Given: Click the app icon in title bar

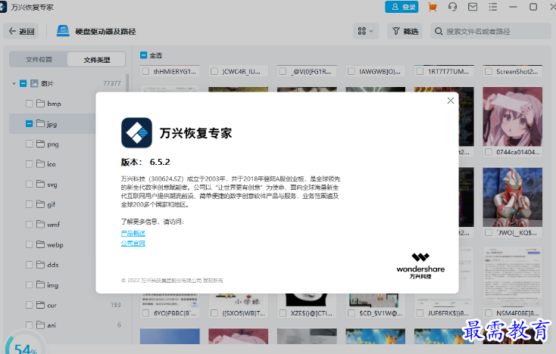Looking at the screenshot, I should click(x=3, y=7).
